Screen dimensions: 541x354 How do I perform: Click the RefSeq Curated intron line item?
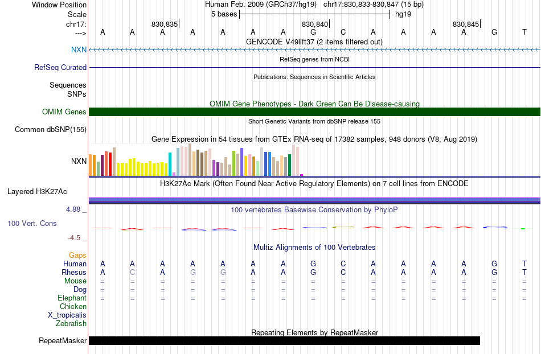pyautogui.click(x=314, y=67)
